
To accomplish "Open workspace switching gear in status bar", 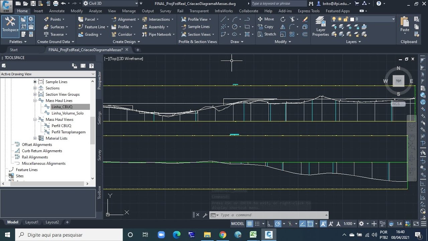I will [x=361, y=224].
